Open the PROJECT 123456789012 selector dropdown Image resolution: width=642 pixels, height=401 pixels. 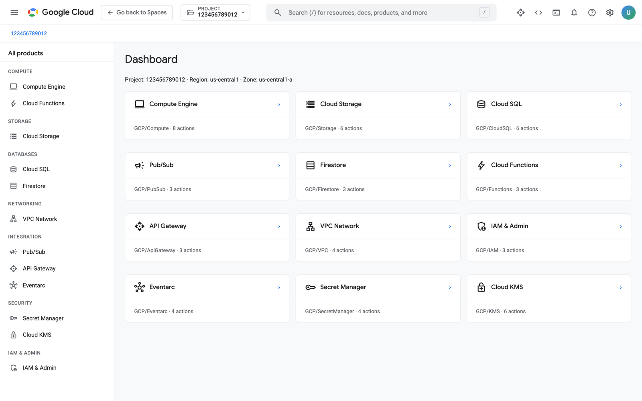pyautogui.click(x=215, y=12)
